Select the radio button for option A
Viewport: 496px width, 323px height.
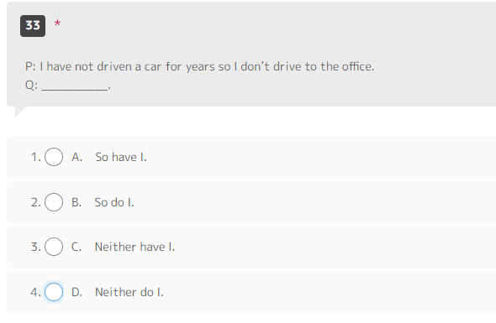coord(54,157)
